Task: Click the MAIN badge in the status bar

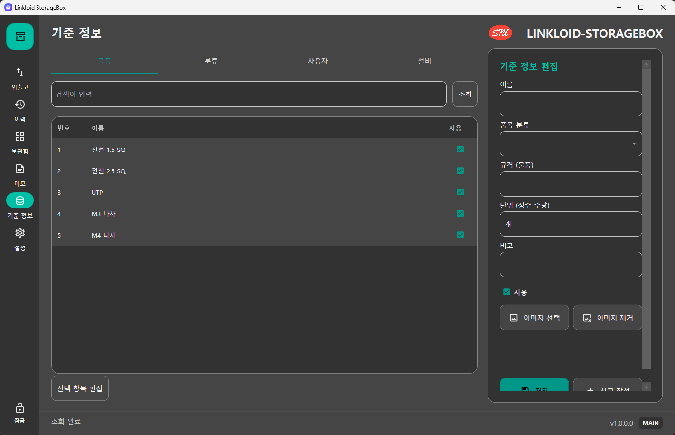Action: [651, 423]
